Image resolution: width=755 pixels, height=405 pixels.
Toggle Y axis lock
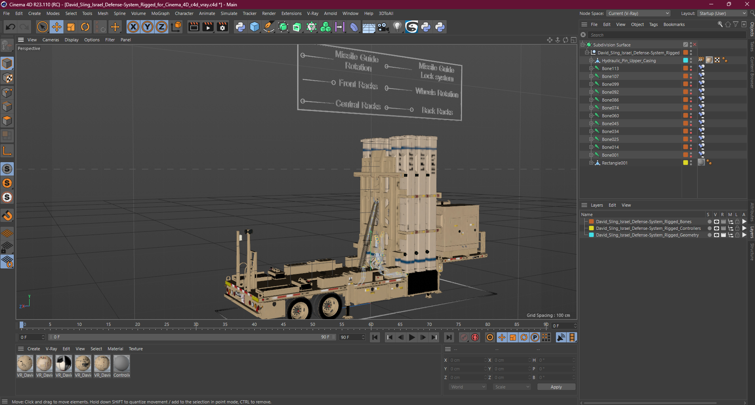pyautogui.click(x=147, y=27)
